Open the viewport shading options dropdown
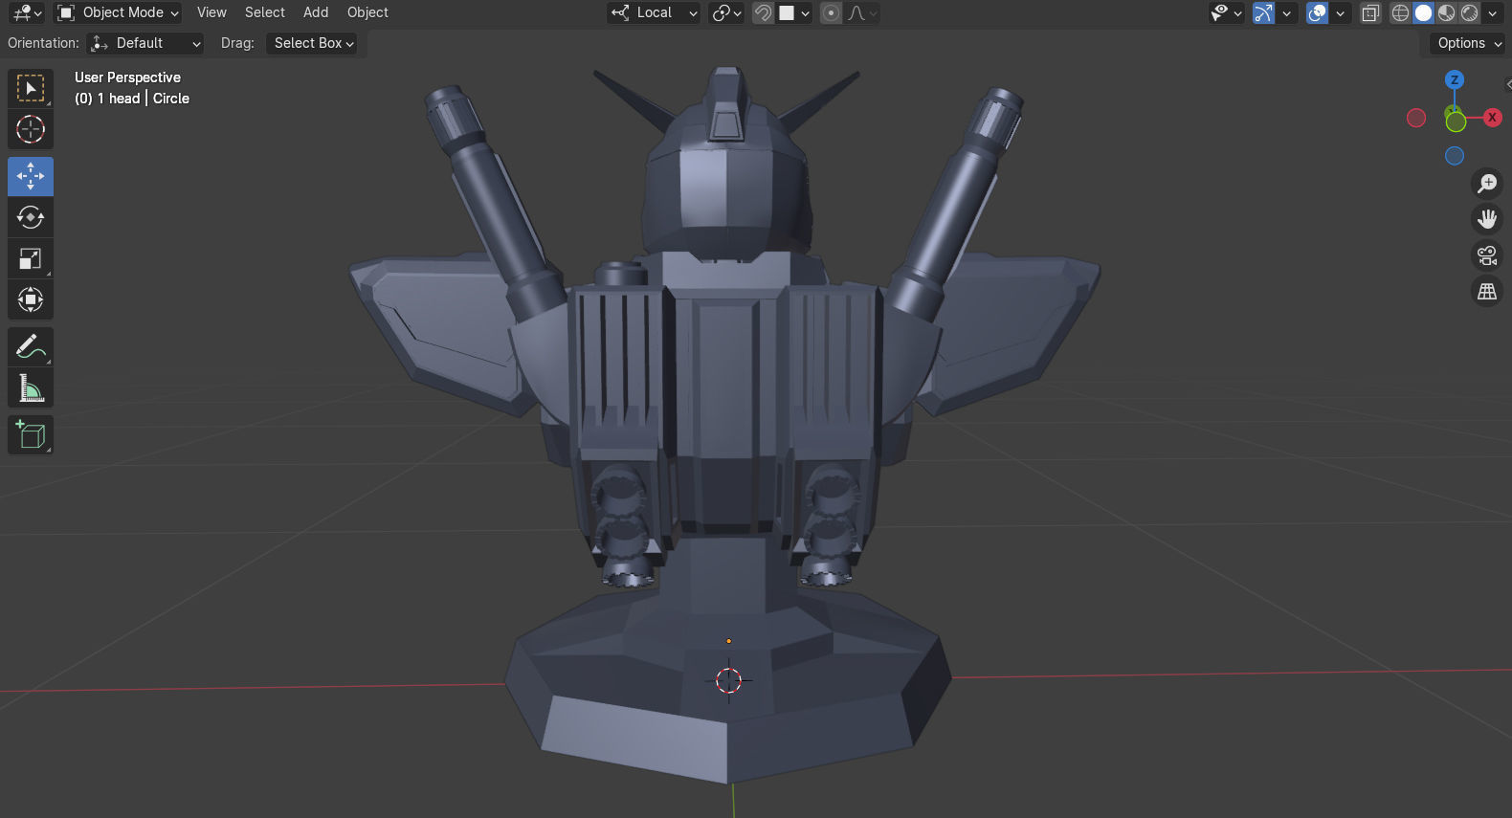The height and width of the screenshot is (818, 1512). 1492,12
